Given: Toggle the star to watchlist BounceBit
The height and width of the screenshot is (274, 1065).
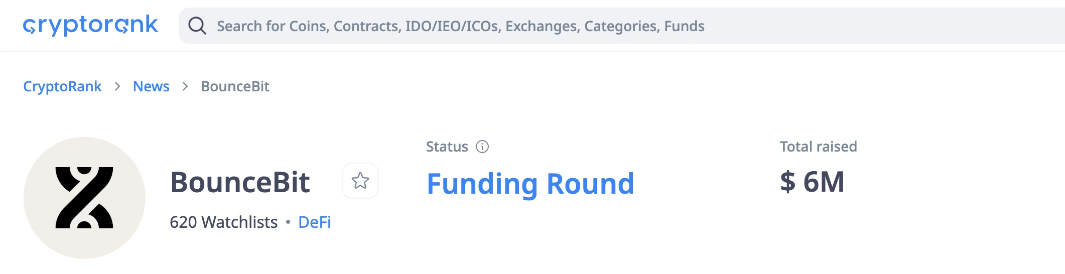Looking at the screenshot, I should point(360,181).
